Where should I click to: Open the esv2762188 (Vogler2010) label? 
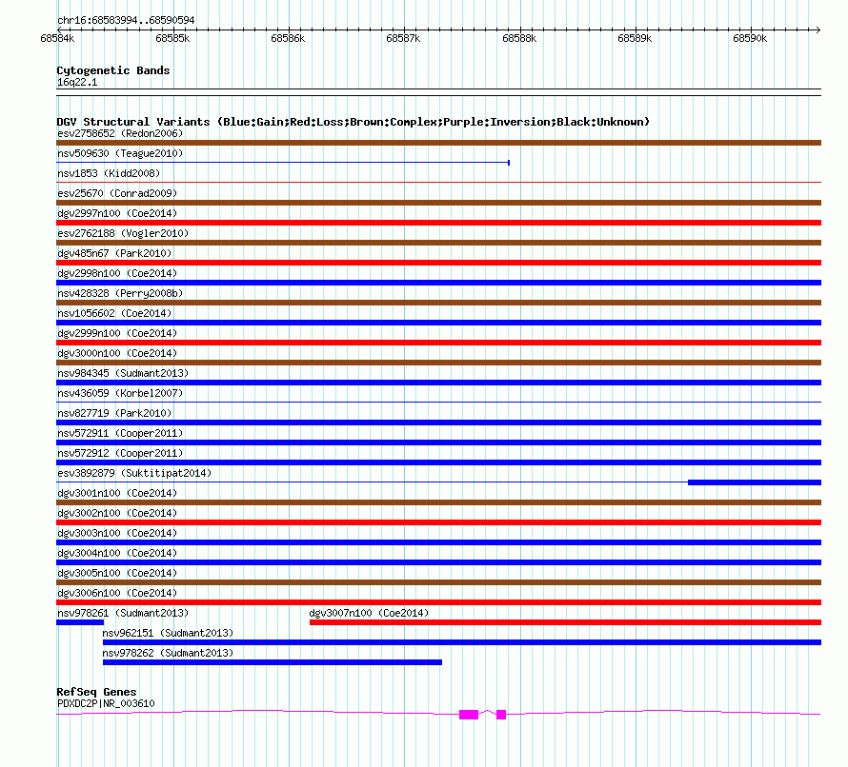pos(123,233)
